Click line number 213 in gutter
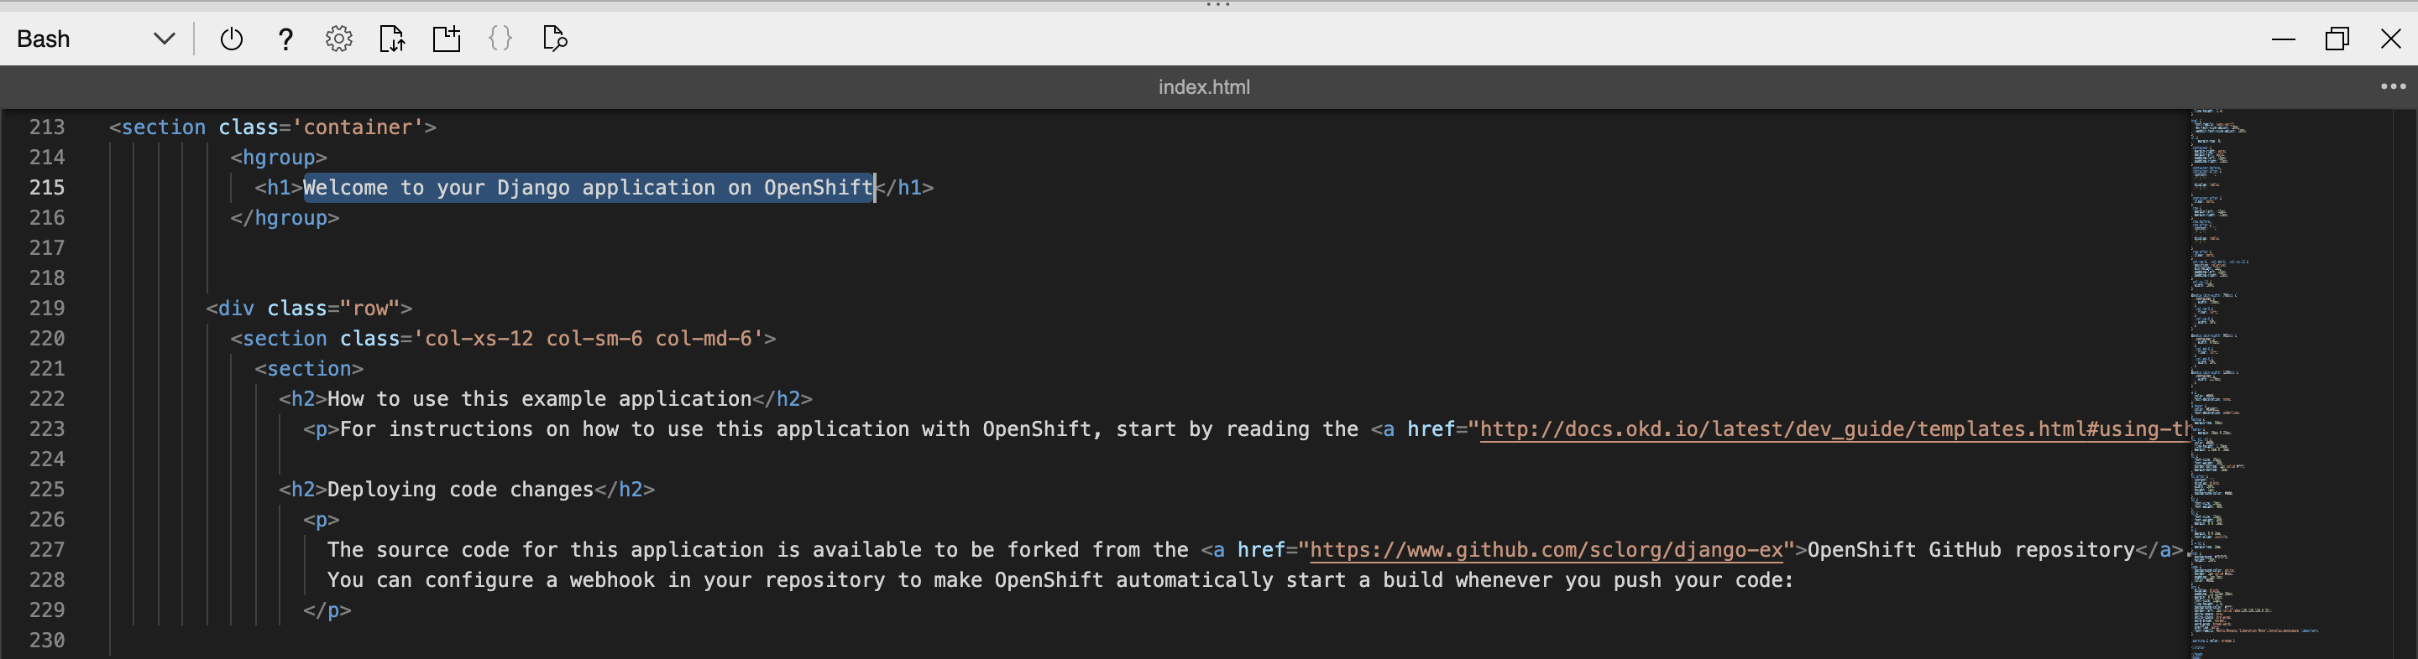The width and height of the screenshot is (2418, 659). click(47, 127)
